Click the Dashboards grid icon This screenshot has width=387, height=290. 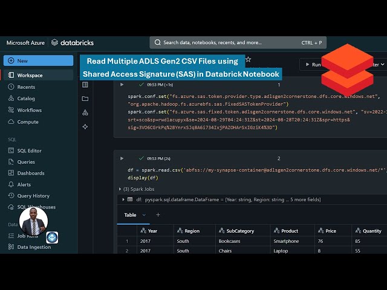[11, 173]
